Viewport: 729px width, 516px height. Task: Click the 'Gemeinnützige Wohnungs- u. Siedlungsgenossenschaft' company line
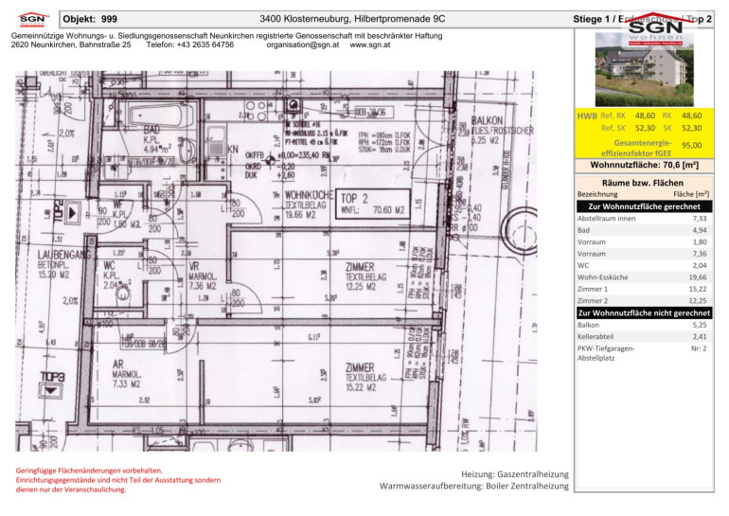click(x=226, y=36)
